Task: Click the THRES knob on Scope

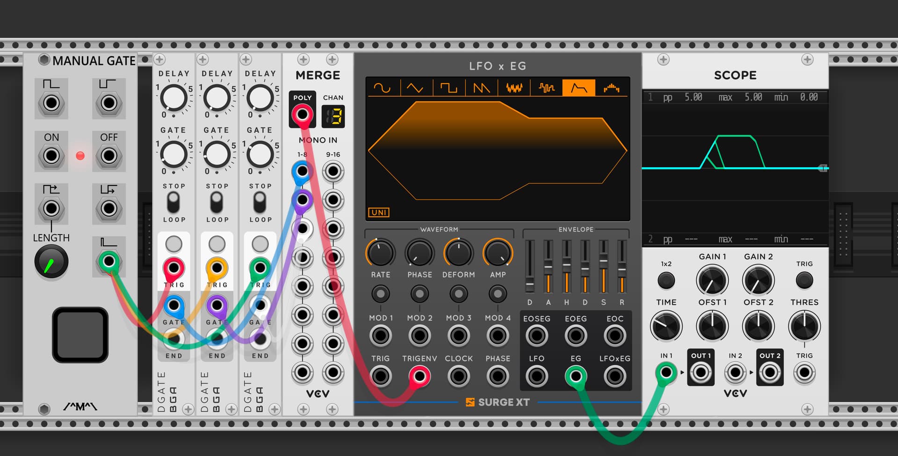Action: (x=804, y=326)
